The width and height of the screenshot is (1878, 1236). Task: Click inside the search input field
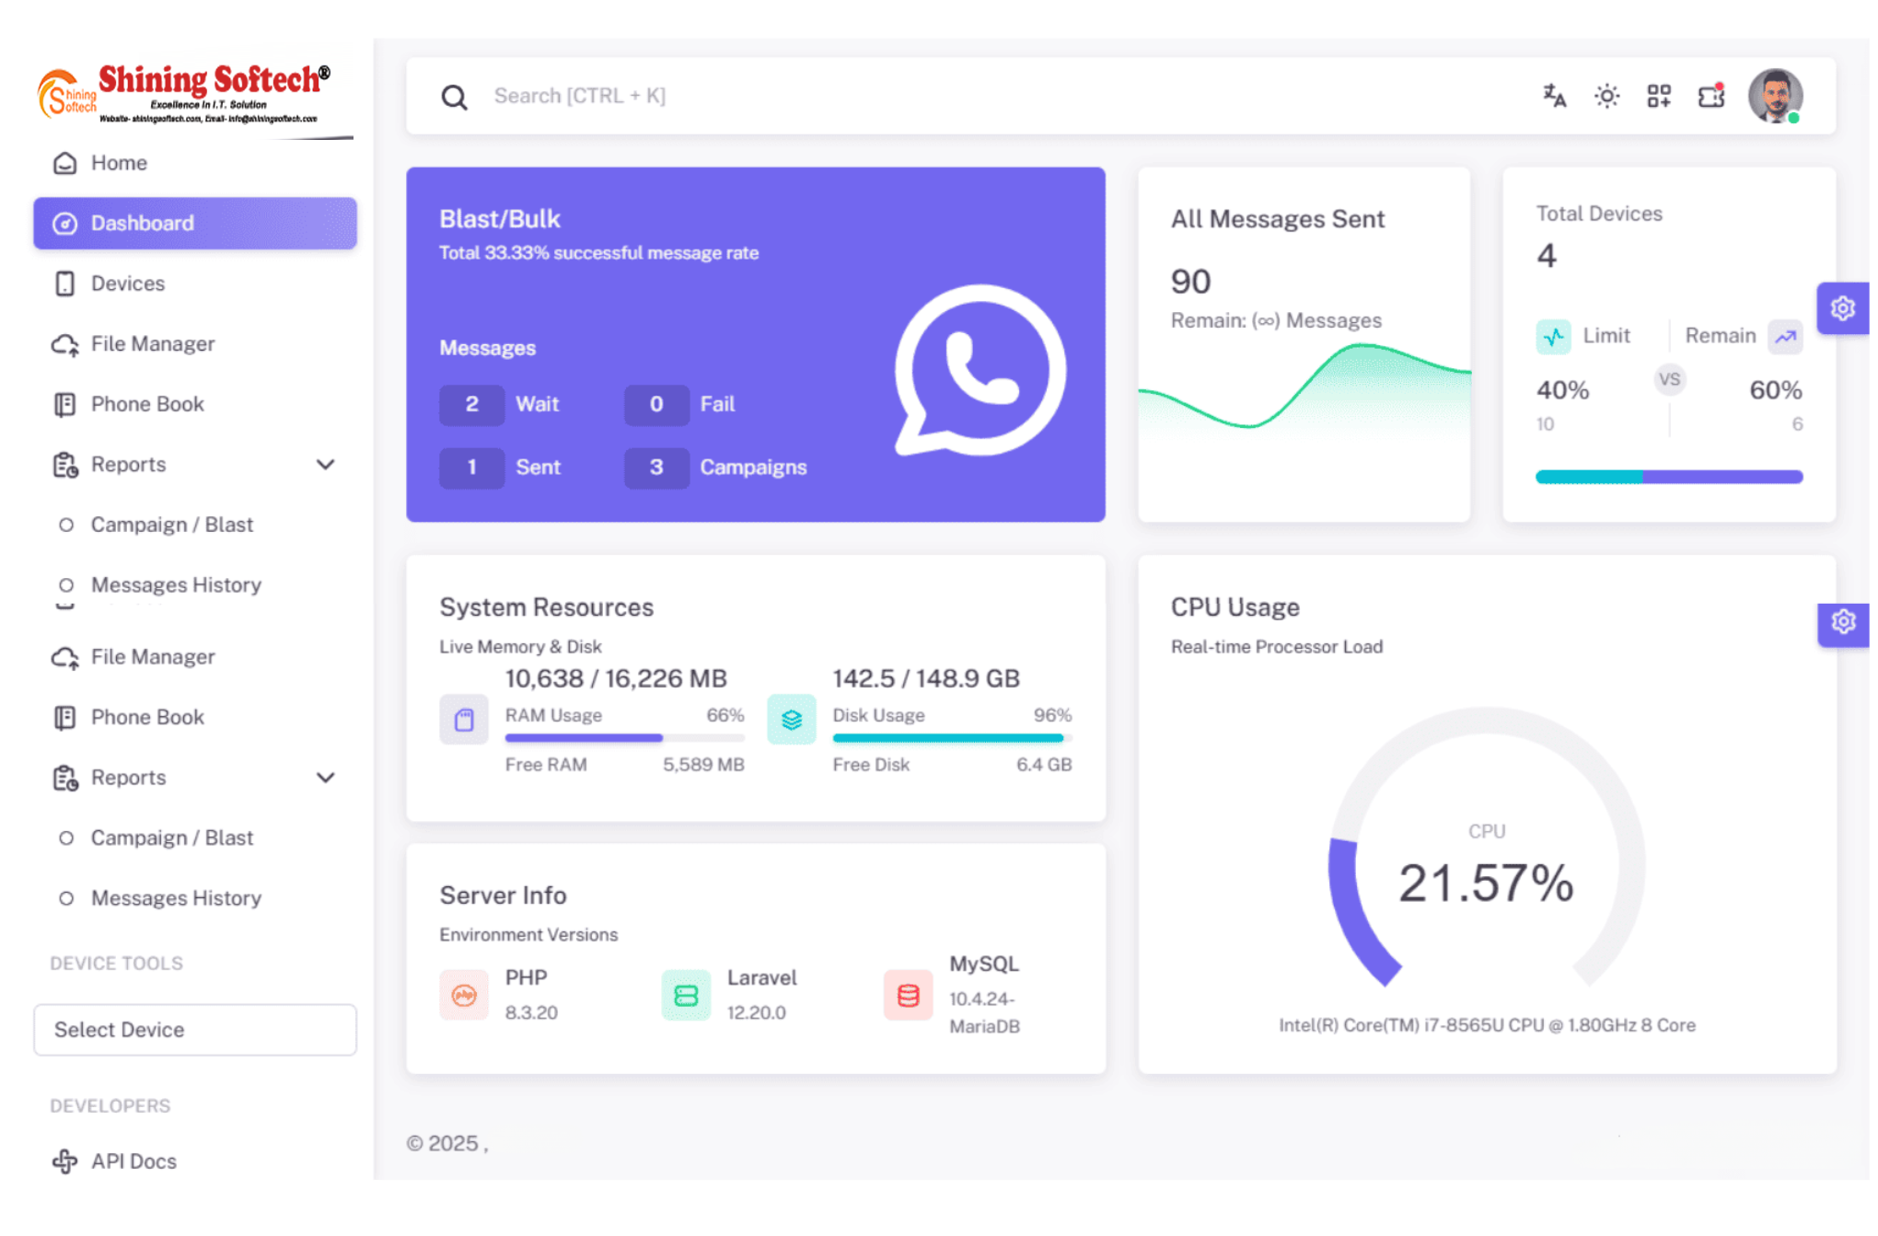coord(644,96)
